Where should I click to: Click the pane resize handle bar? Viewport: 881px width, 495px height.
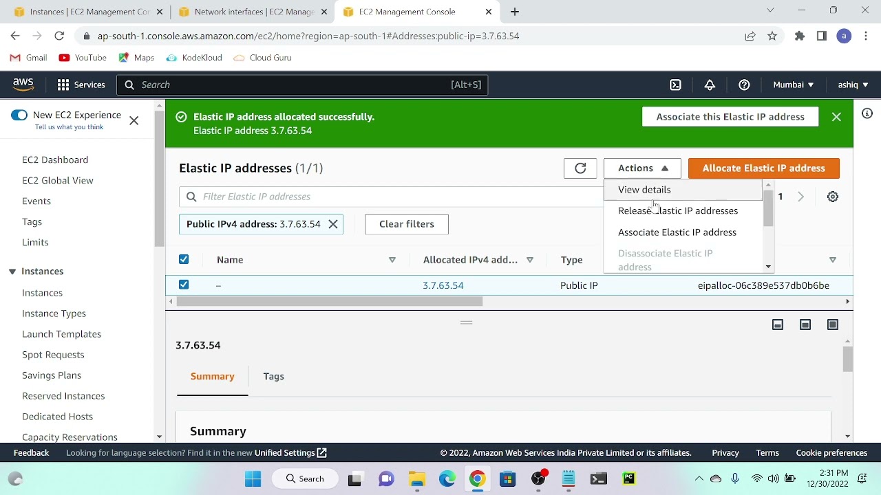[x=466, y=322]
